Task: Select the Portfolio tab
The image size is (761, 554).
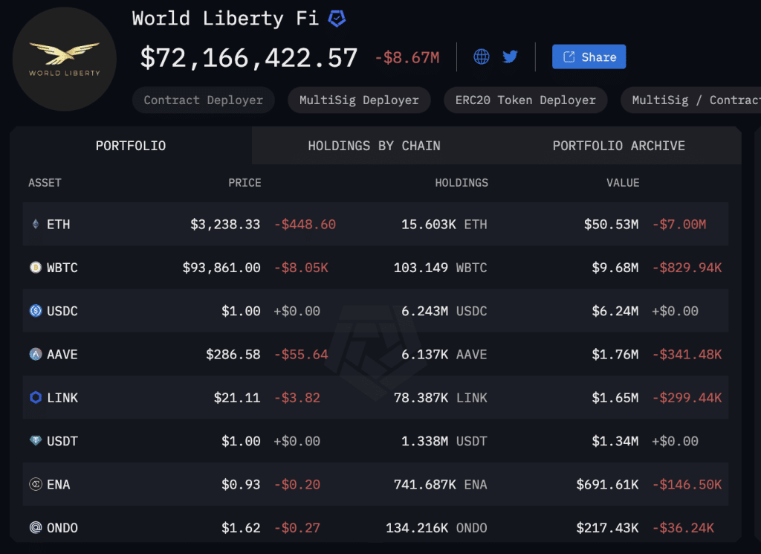Action: pos(131,146)
